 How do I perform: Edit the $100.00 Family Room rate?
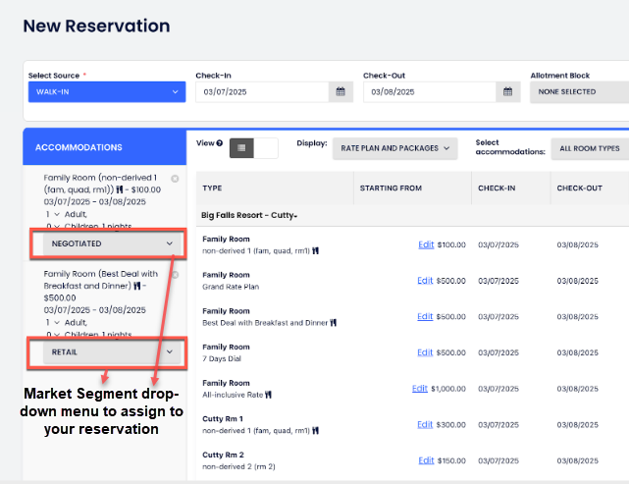click(x=425, y=244)
